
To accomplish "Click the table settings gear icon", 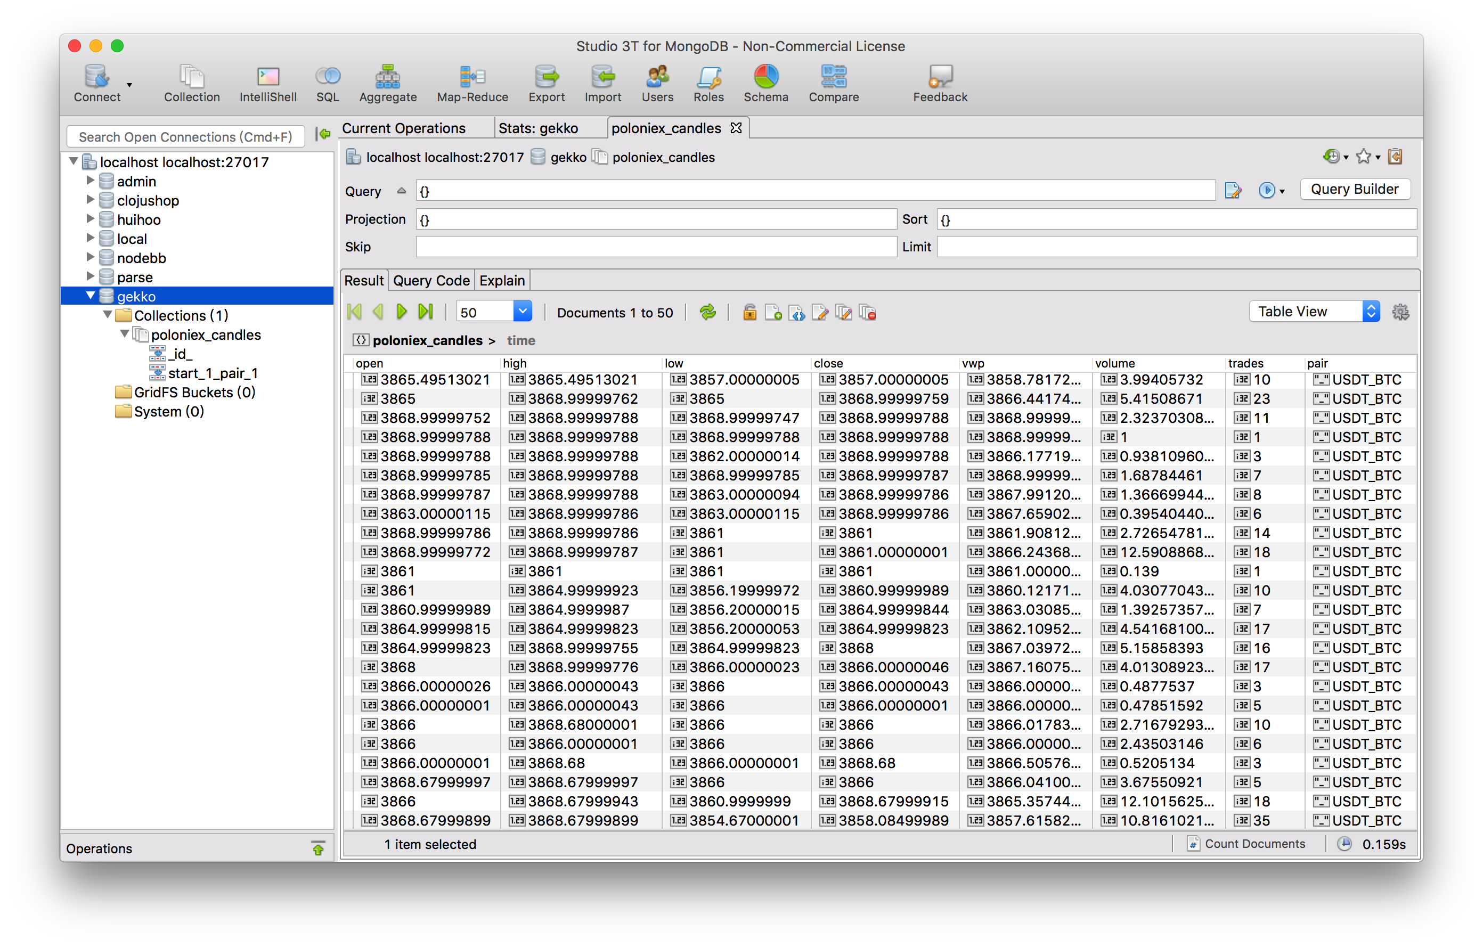I will pos(1400,312).
